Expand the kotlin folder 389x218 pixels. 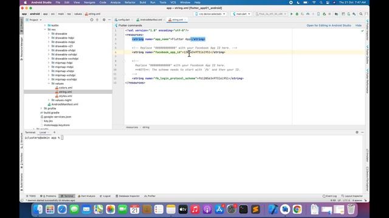click(45, 25)
